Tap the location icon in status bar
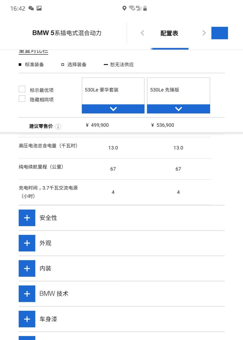The image size is (243, 340). point(124,8)
